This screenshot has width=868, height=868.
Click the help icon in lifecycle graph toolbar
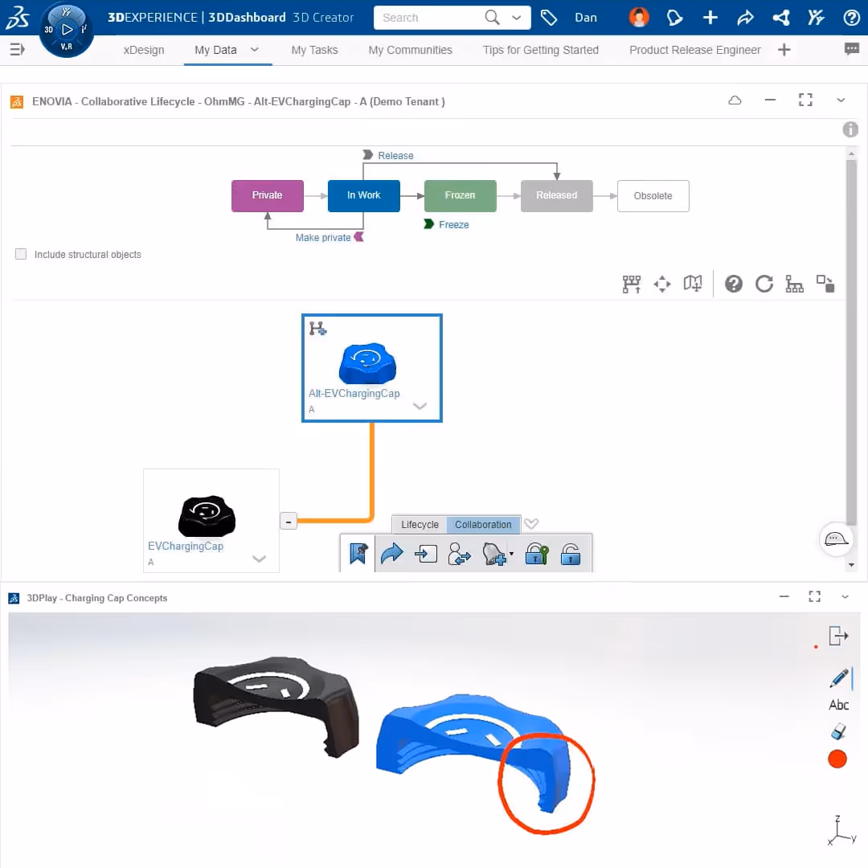click(x=734, y=284)
